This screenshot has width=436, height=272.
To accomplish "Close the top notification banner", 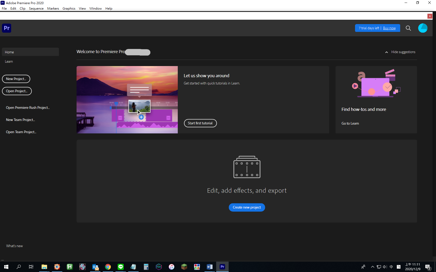I will pos(430,16).
